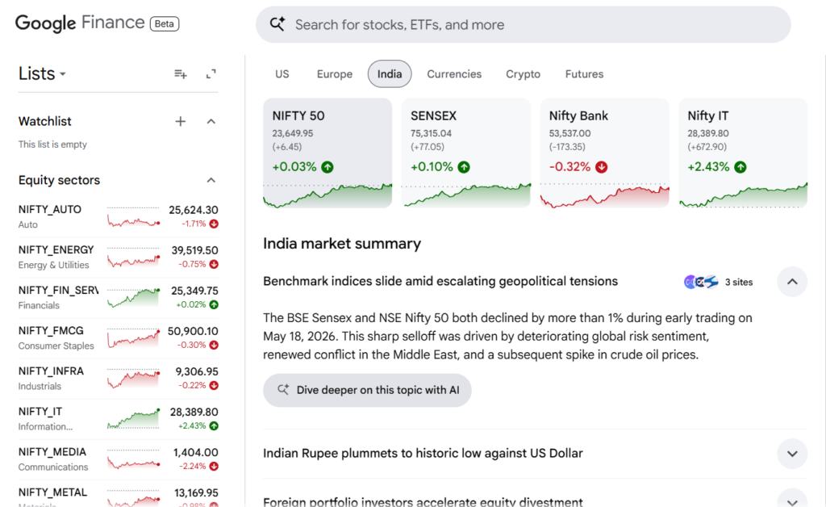826x507 pixels.
Task: Click the red down arrow beside NIFTY_FMCG
Action: pyautogui.click(x=214, y=346)
